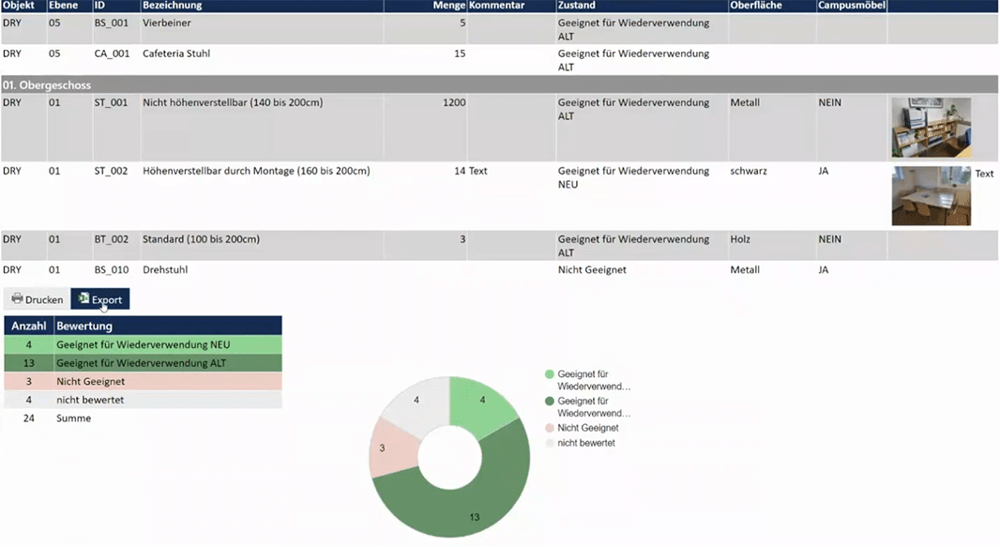Click the grey nicht bewertet legend dot
1000x547 pixels.
[550, 443]
